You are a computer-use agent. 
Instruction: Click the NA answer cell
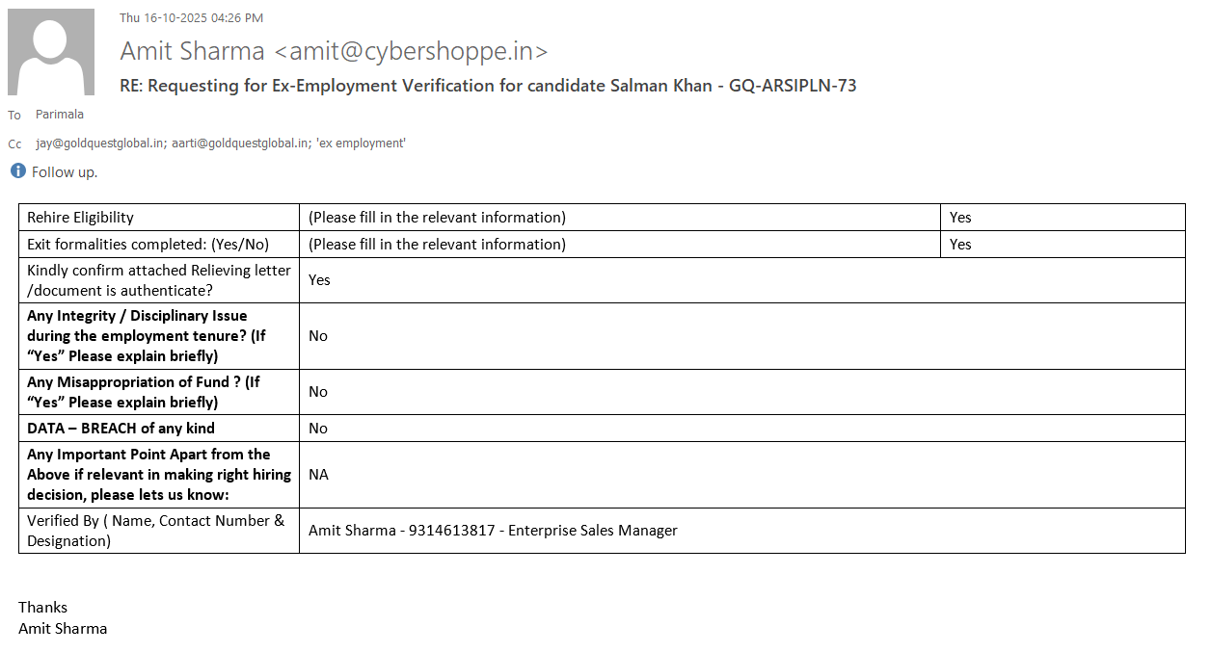coord(318,475)
